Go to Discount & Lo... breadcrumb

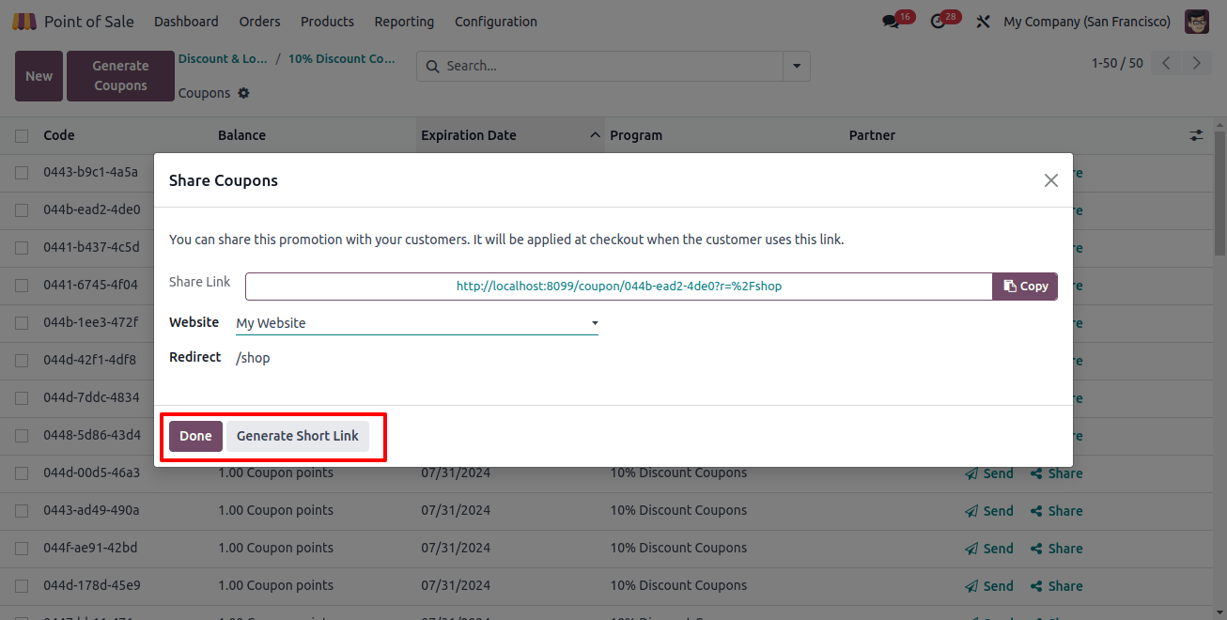click(223, 58)
